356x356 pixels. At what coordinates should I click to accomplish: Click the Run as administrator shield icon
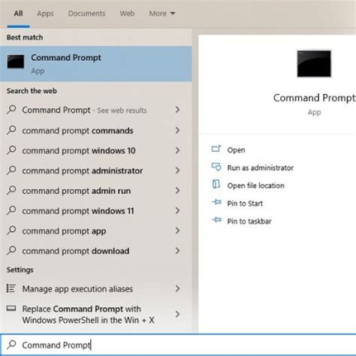pos(216,167)
